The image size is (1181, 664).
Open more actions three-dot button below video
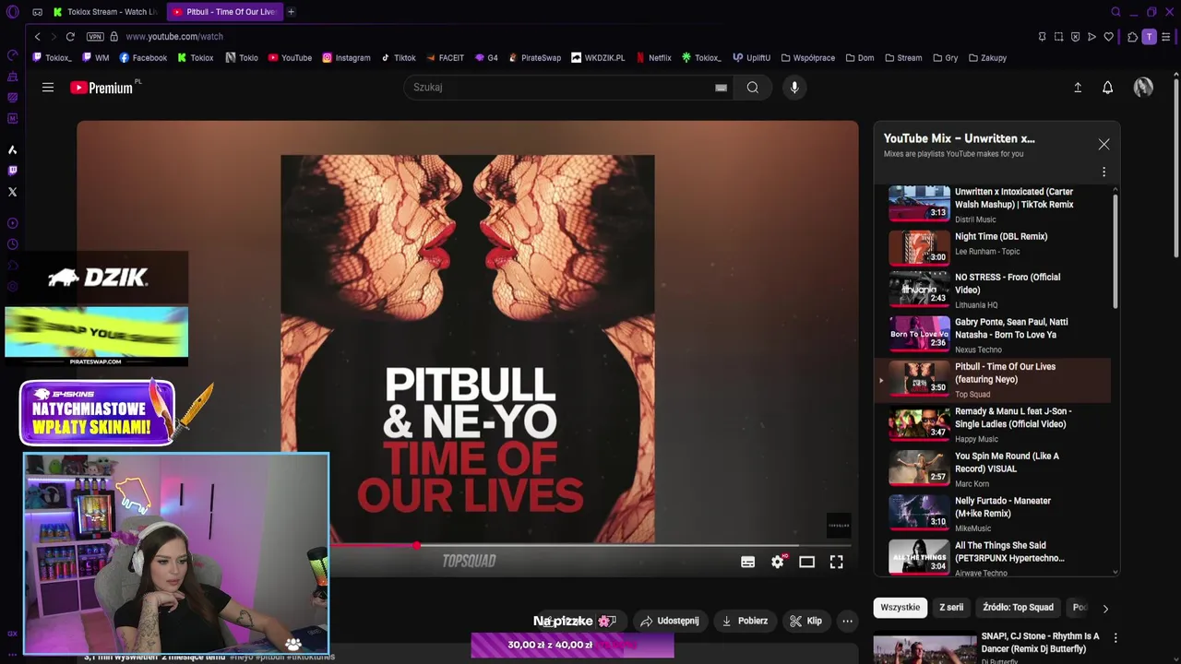tap(847, 621)
